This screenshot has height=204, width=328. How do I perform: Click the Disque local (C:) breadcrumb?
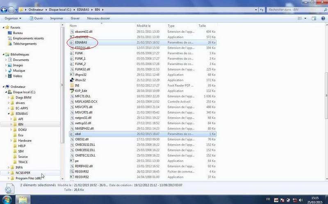[x=60, y=9]
